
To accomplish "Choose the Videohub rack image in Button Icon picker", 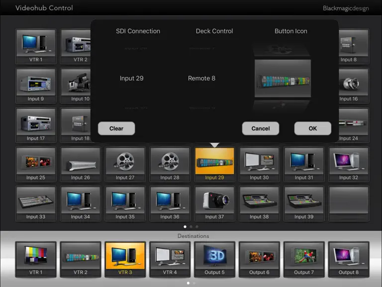I will click(283, 78).
